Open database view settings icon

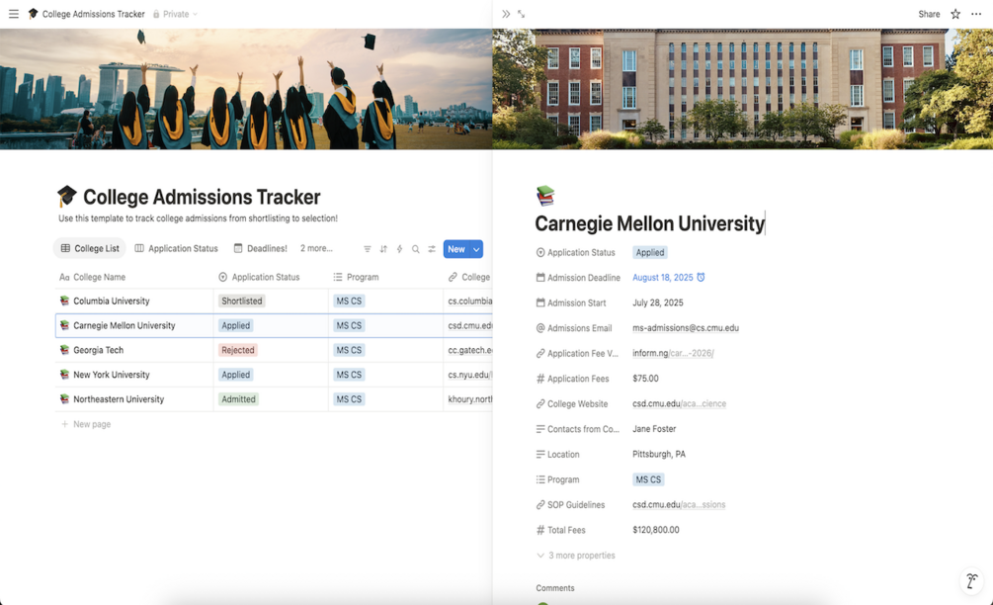click(x=432, y=249)
